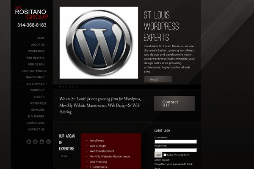Viewport: 254px width, 169px height.
Task: Click Our Areas of Expertise heading
Action: pos(67,142)
